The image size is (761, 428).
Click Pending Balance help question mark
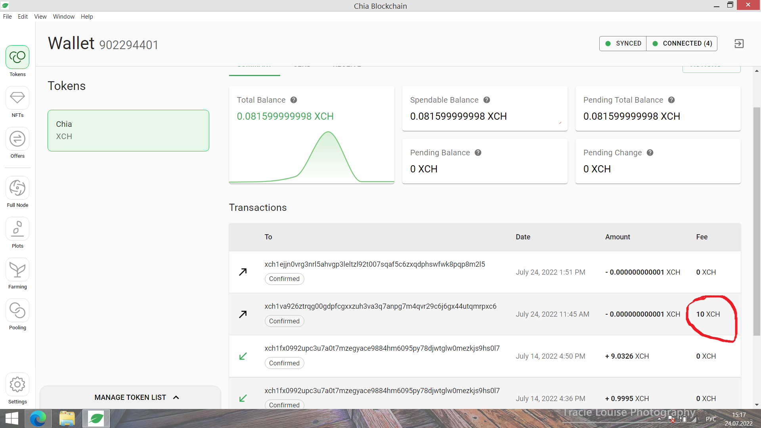[478, 153]
